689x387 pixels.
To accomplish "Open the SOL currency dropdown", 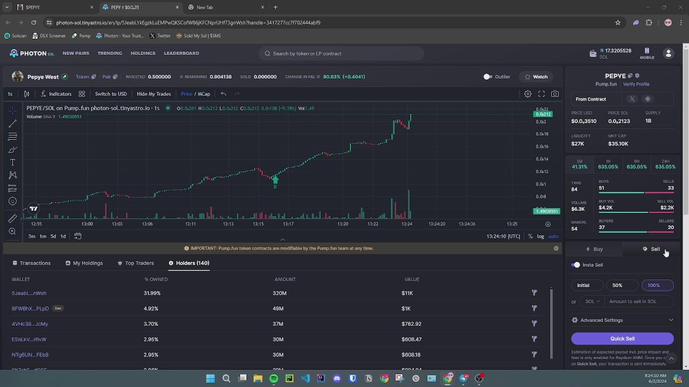I will pyautogui.click(x=592, y=302).
